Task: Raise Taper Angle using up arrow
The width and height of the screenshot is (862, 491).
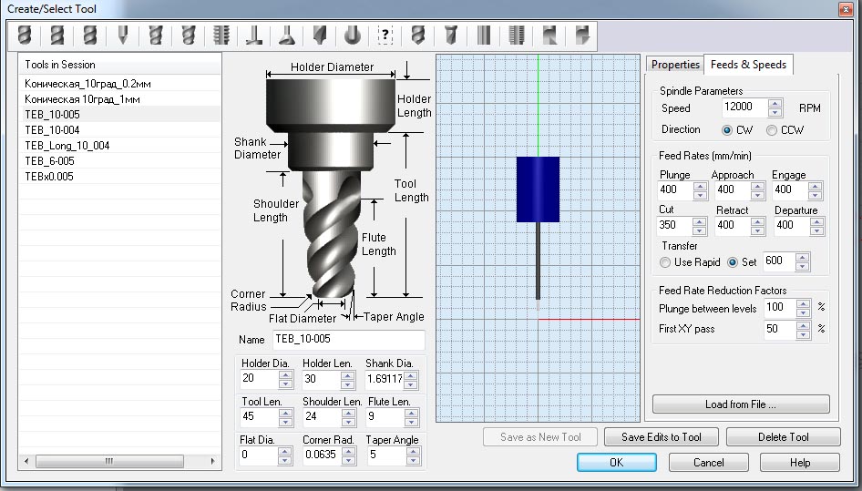Action: pos(412,450)
